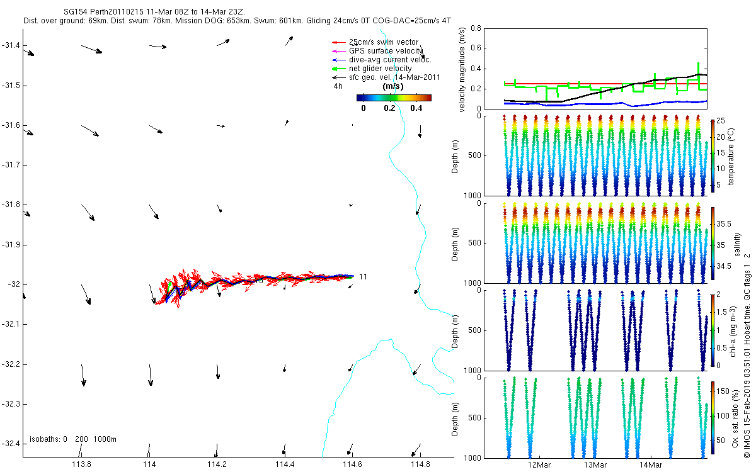Click the 'chl-a (mg m-3)' colorbar label
Screen dimensions: 756x472
point(731,330)
